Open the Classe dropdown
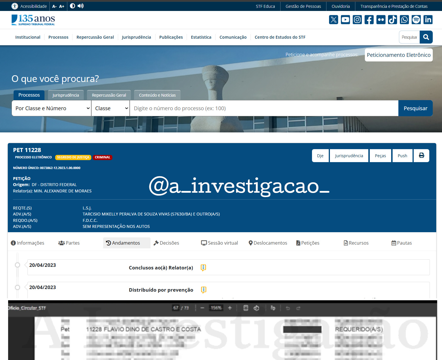The height and width of the screenshot is (360, 442). (x=111, y=108)
